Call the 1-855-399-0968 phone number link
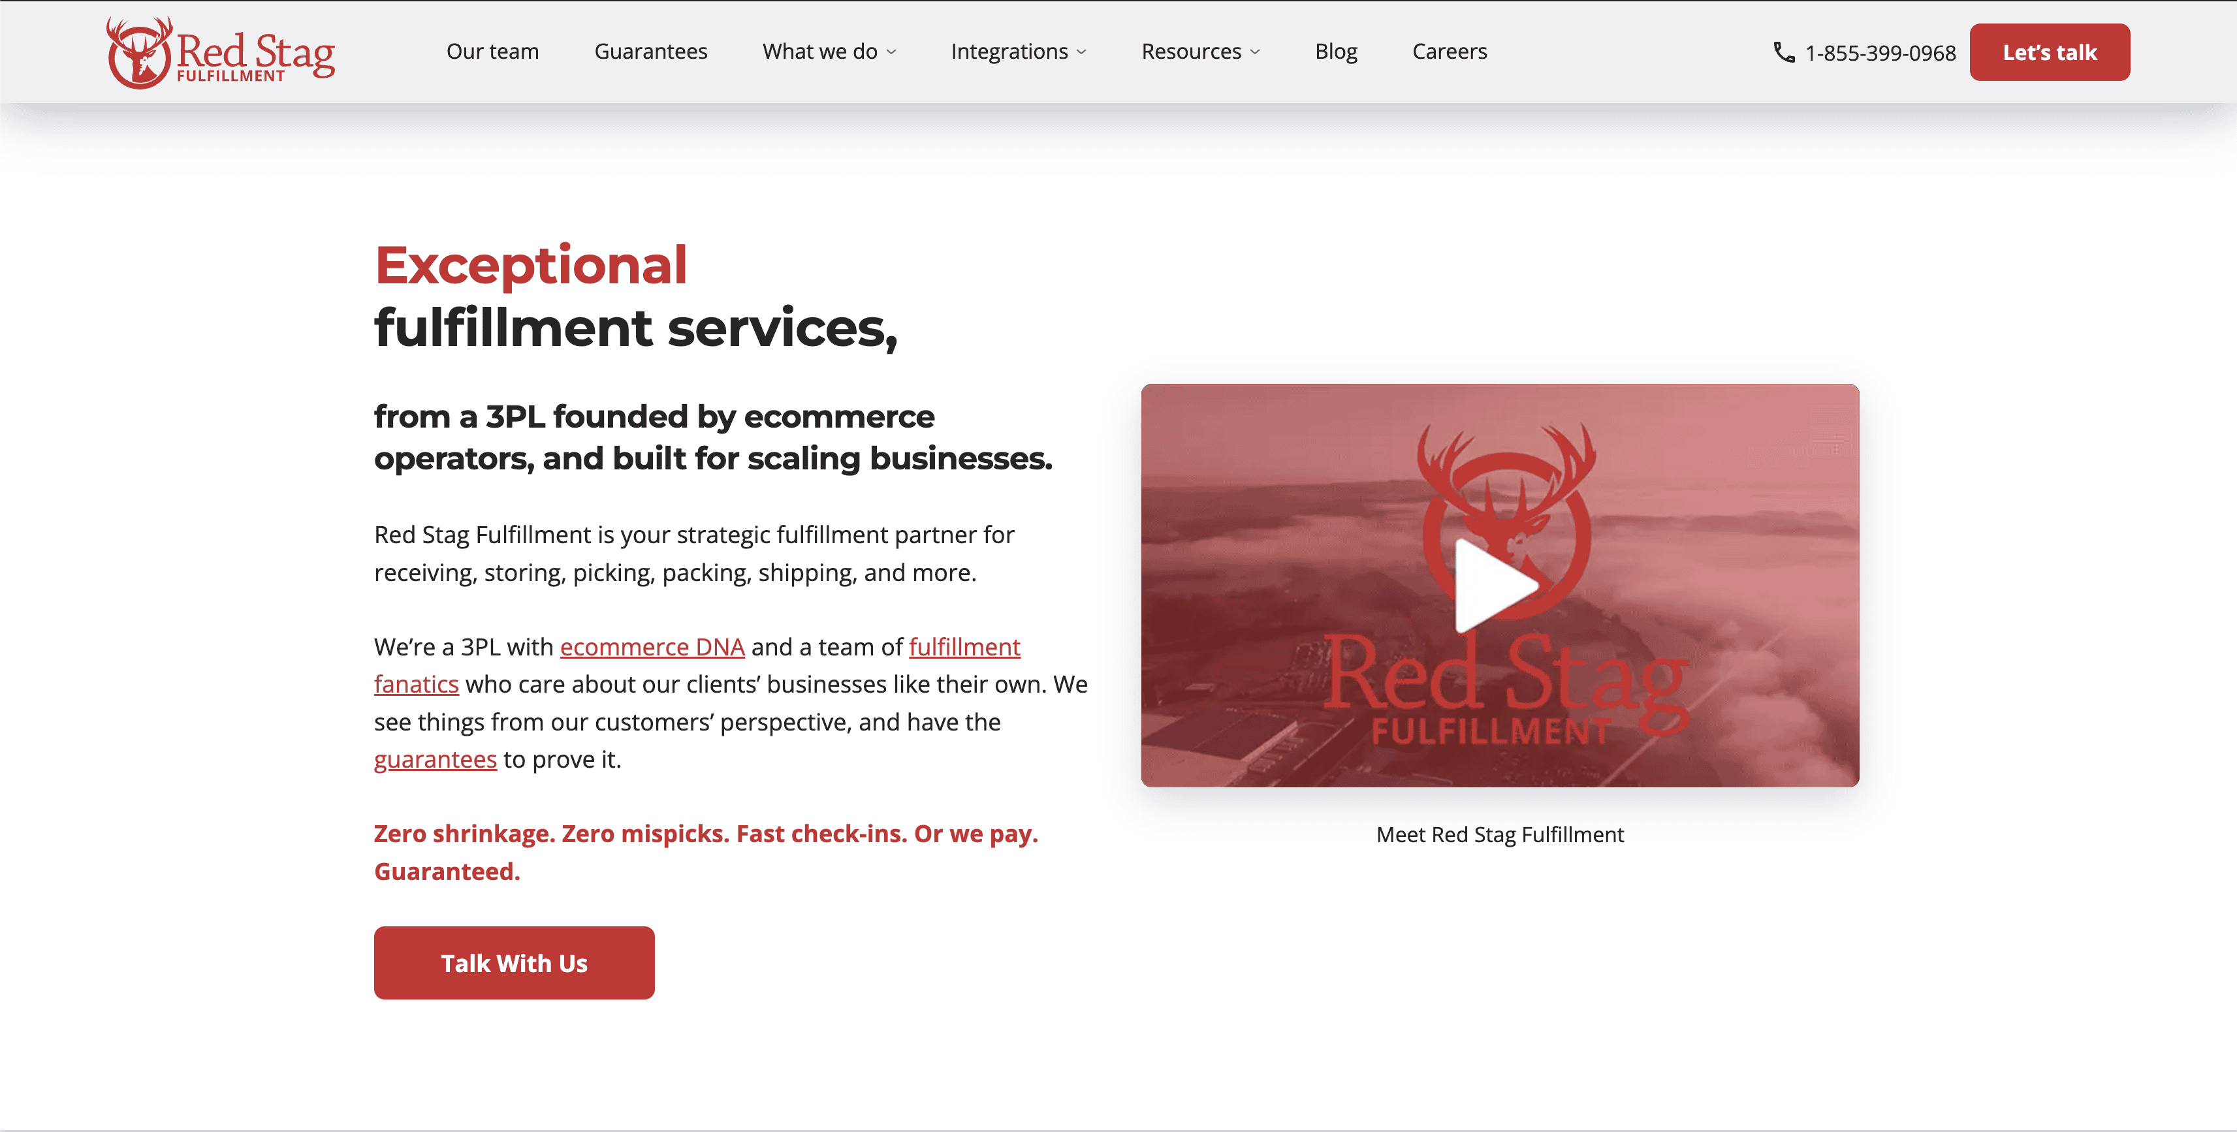Viewport: 2237px width, 1132px height. [x=1880, y=53]
